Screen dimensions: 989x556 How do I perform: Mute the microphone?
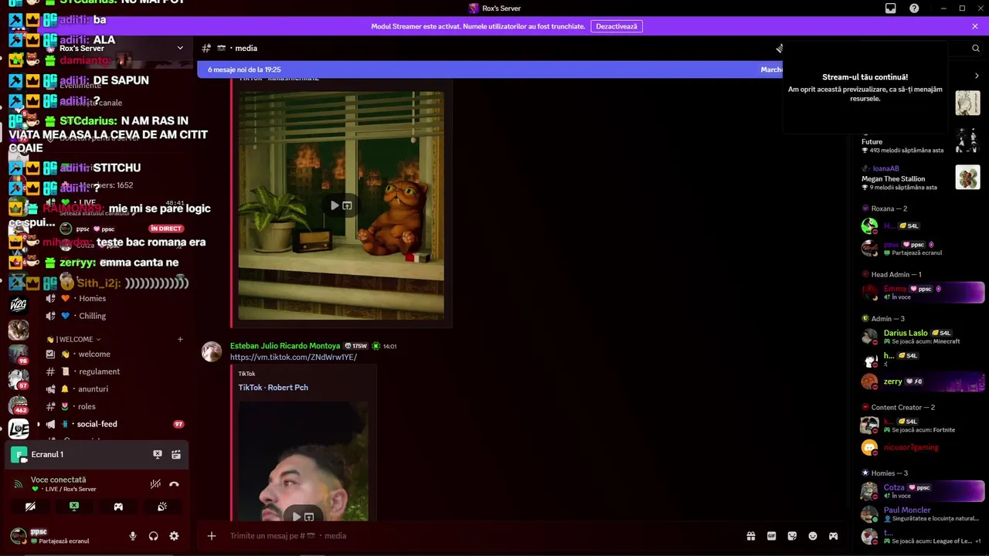[133, 536]
